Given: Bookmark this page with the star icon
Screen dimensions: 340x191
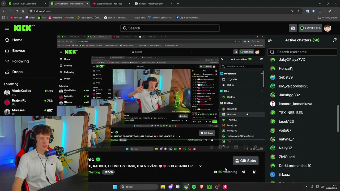Looking at the screenshot, I should coord(298,11).
